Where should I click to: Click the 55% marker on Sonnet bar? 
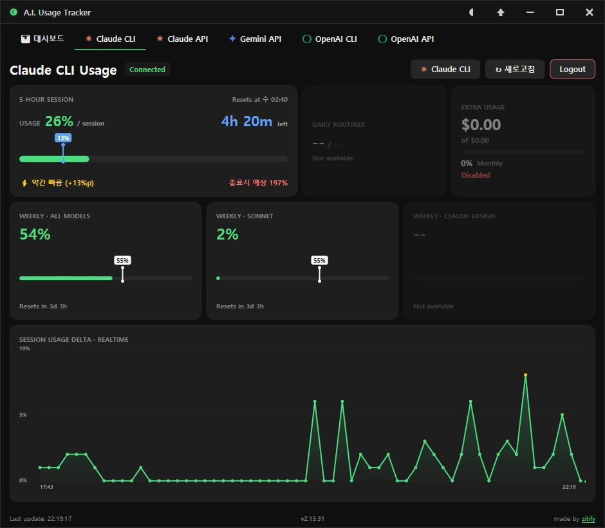point(319,260)
